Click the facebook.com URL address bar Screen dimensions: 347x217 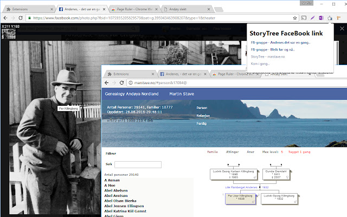(x=162, y=18)
